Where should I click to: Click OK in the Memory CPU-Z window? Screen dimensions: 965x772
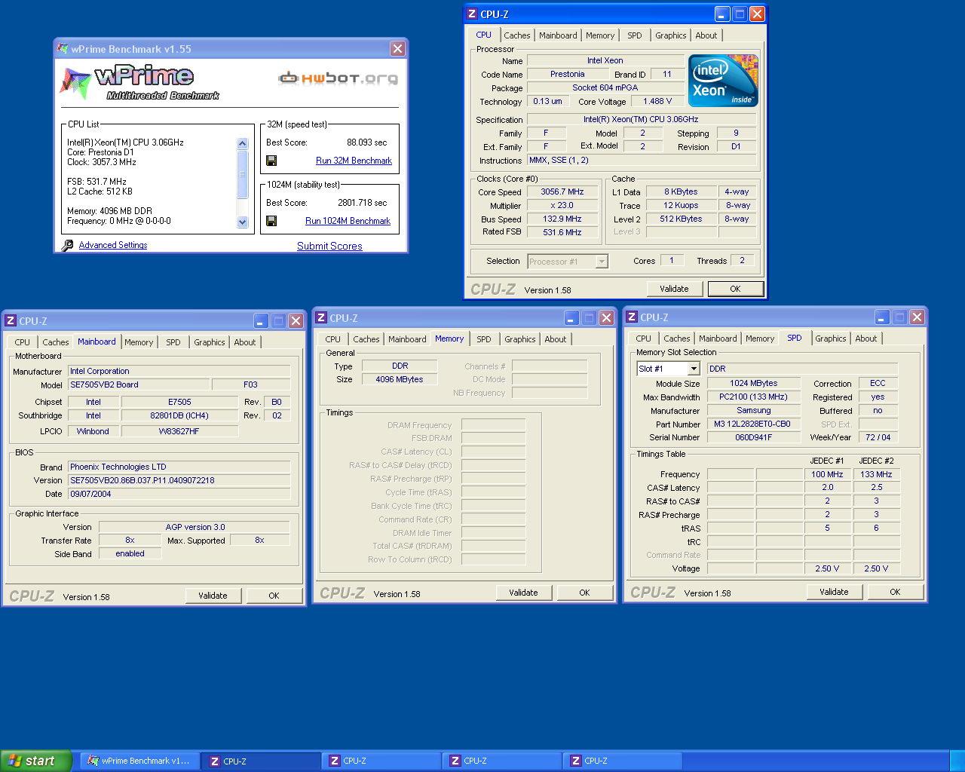pyautogui.click(x=584, y=593)
